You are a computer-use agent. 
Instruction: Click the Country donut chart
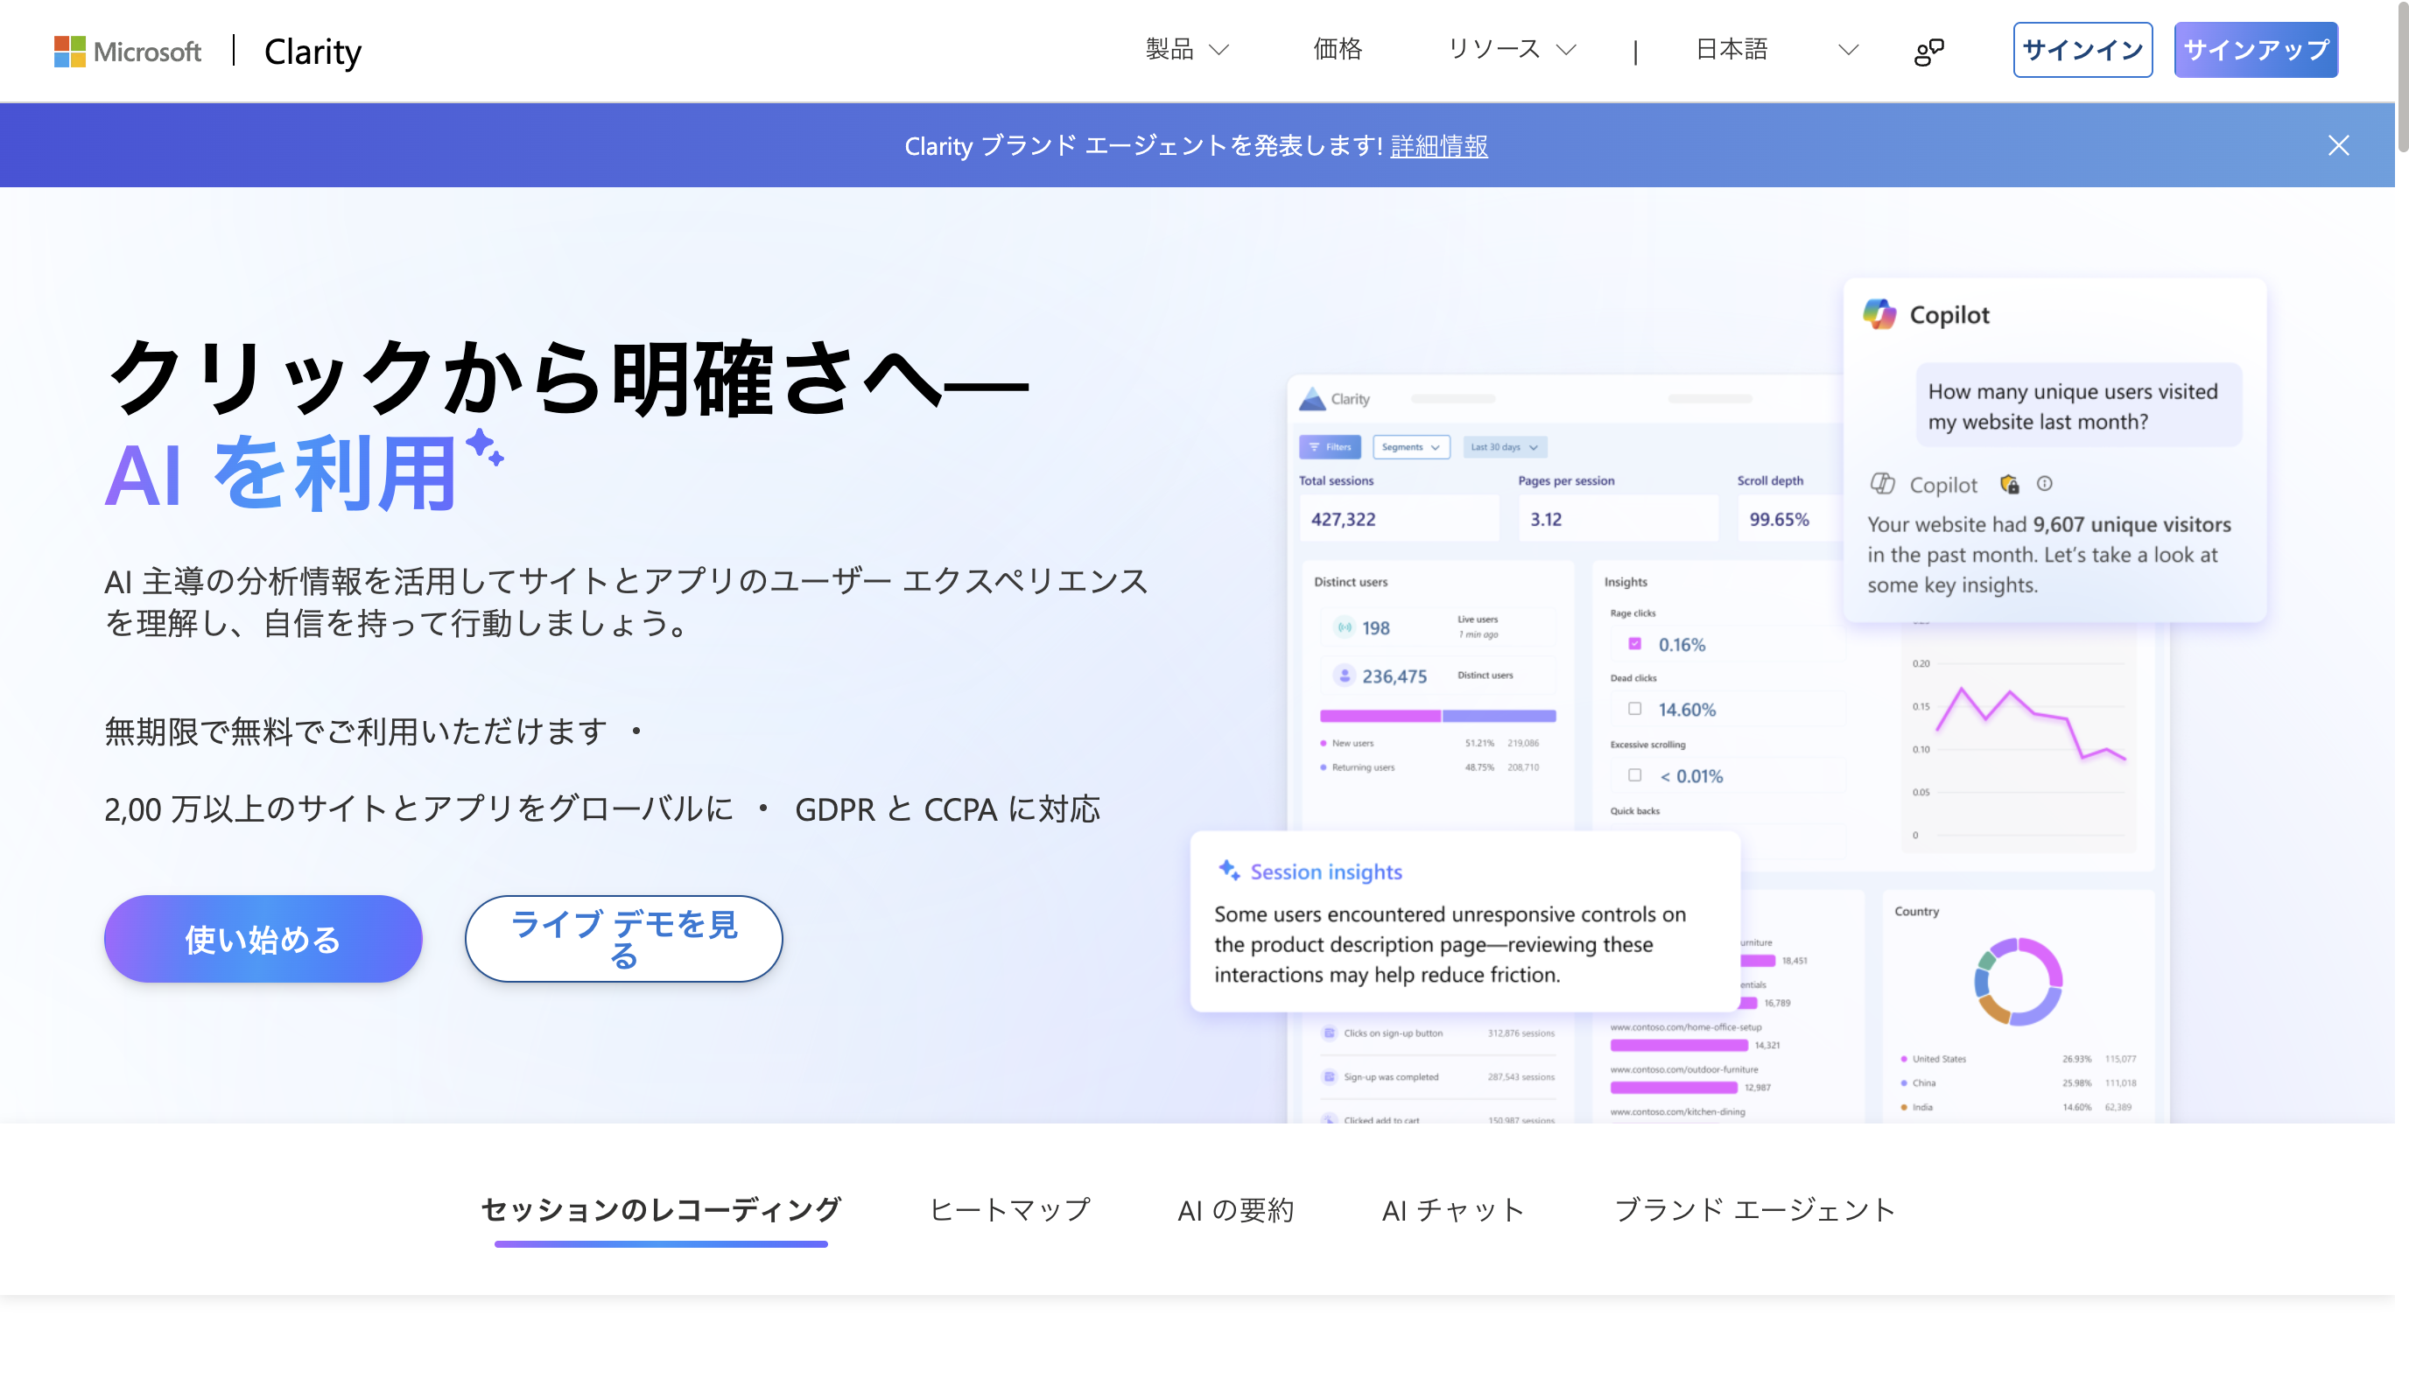(x=2018, y=981)
